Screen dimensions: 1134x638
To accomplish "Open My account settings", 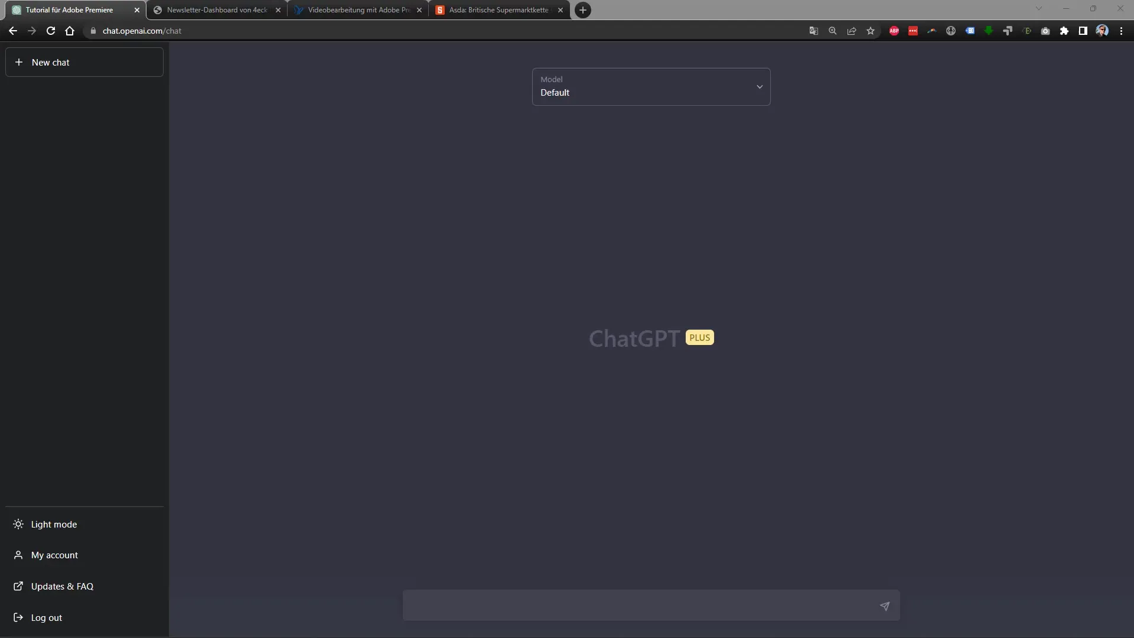I will (54, 555).
